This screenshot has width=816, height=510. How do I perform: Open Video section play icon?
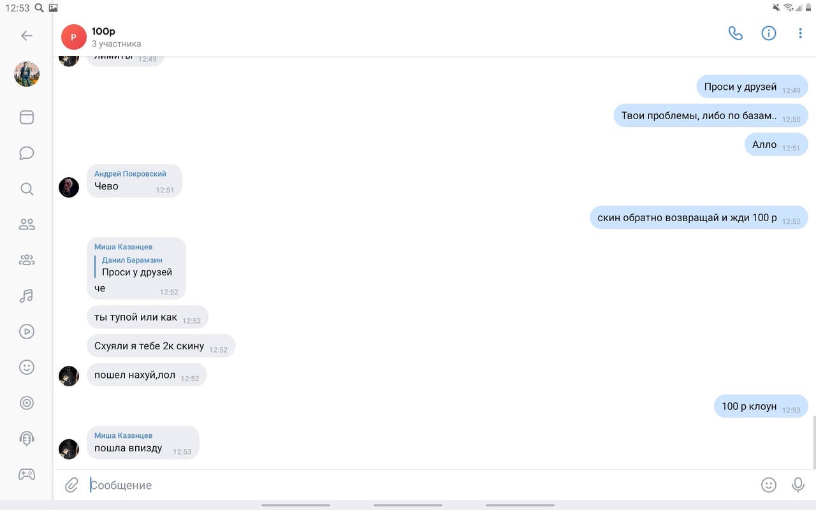[27, 331]
